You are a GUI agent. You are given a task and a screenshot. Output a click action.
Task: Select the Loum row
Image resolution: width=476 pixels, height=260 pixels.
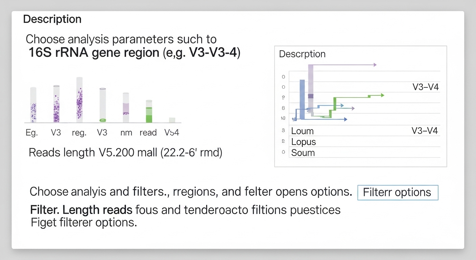pos(303,131)
